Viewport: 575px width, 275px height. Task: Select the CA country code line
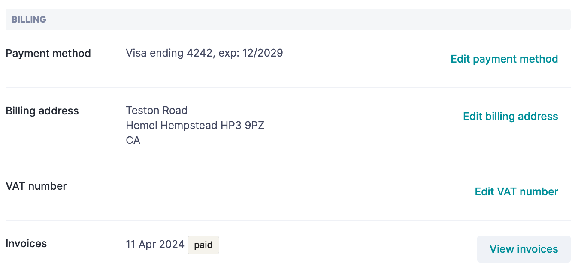tap(133, 140)
